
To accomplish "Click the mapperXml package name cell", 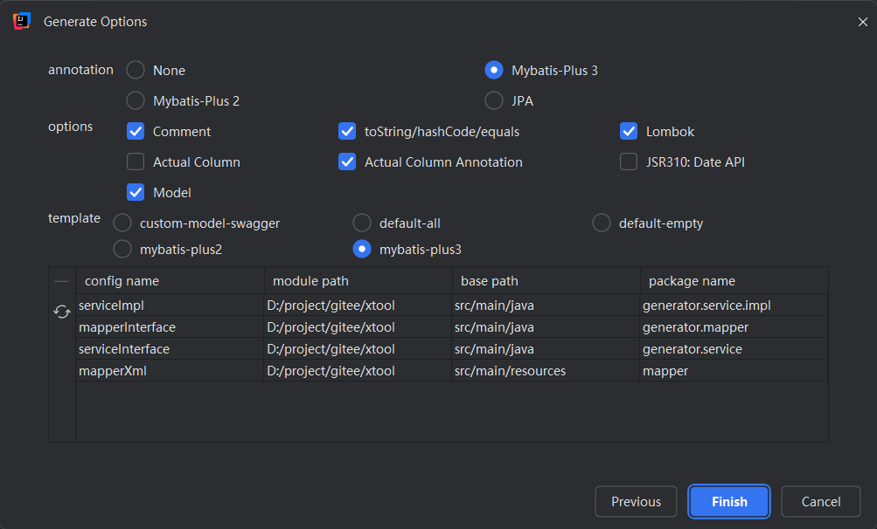I will pos(733,371).
